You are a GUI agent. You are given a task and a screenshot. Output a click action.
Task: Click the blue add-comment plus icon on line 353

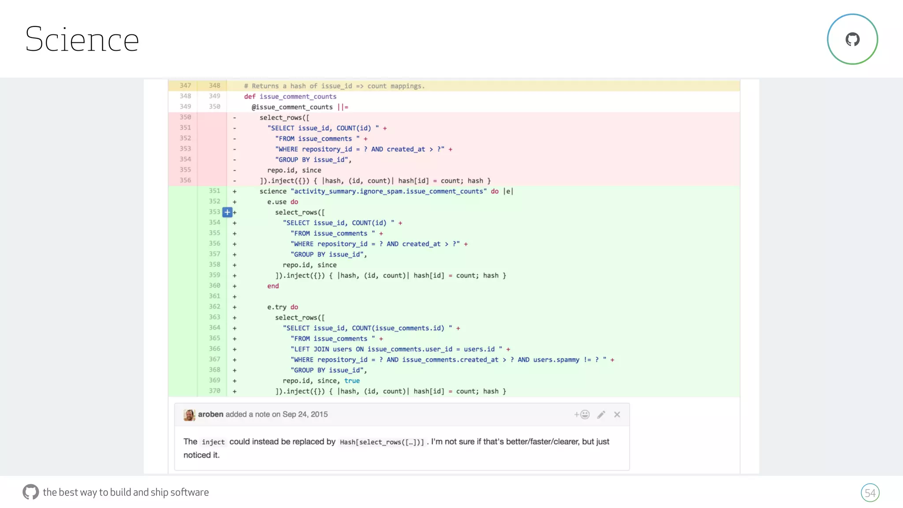pyautogui.click(x=227, y=212)
